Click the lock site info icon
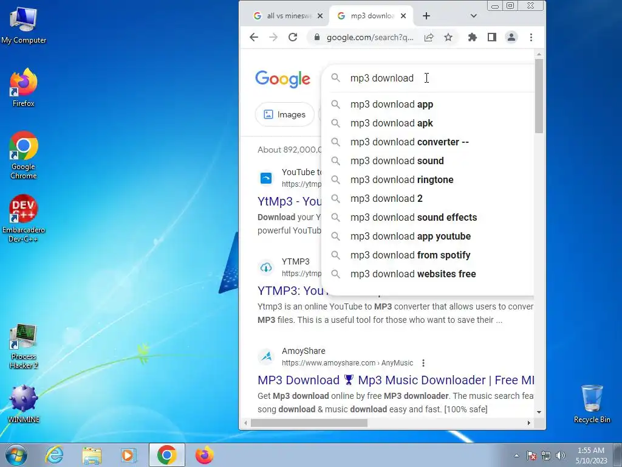The image size is (622, 467). (x=316, y=37)
